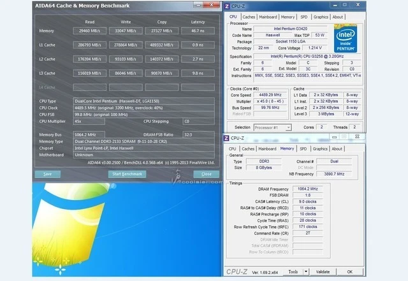Close AIDA64 window with title bar X
This screenshot has width=408, height=281.
[x=212, y=5]
